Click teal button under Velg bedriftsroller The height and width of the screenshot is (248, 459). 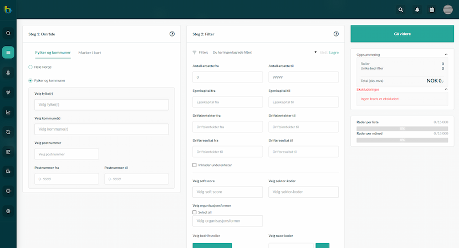point(212,245)
